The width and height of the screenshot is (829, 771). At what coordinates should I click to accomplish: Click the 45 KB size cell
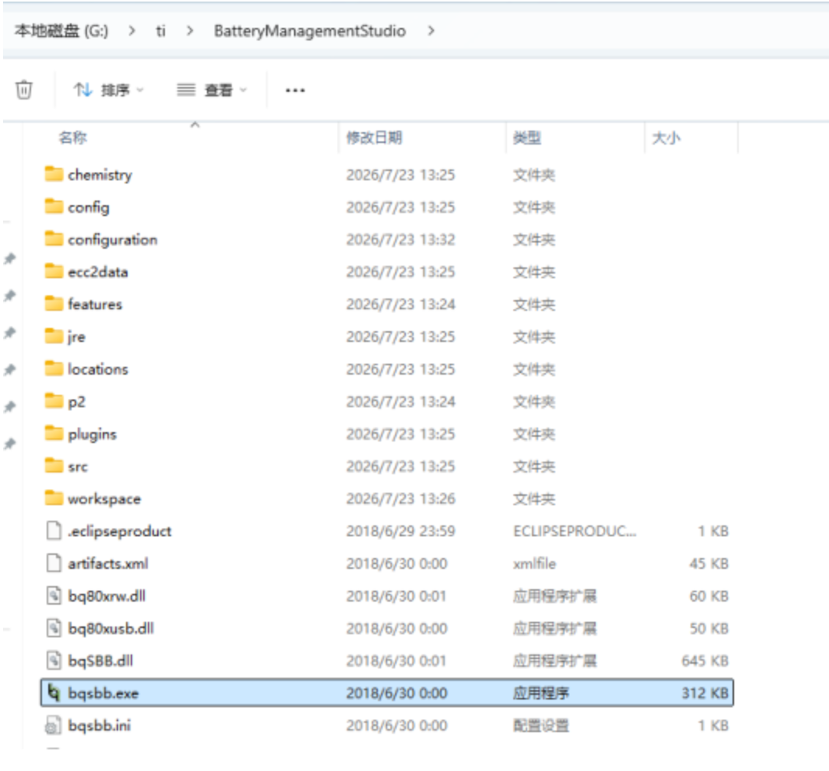point(708,563)
